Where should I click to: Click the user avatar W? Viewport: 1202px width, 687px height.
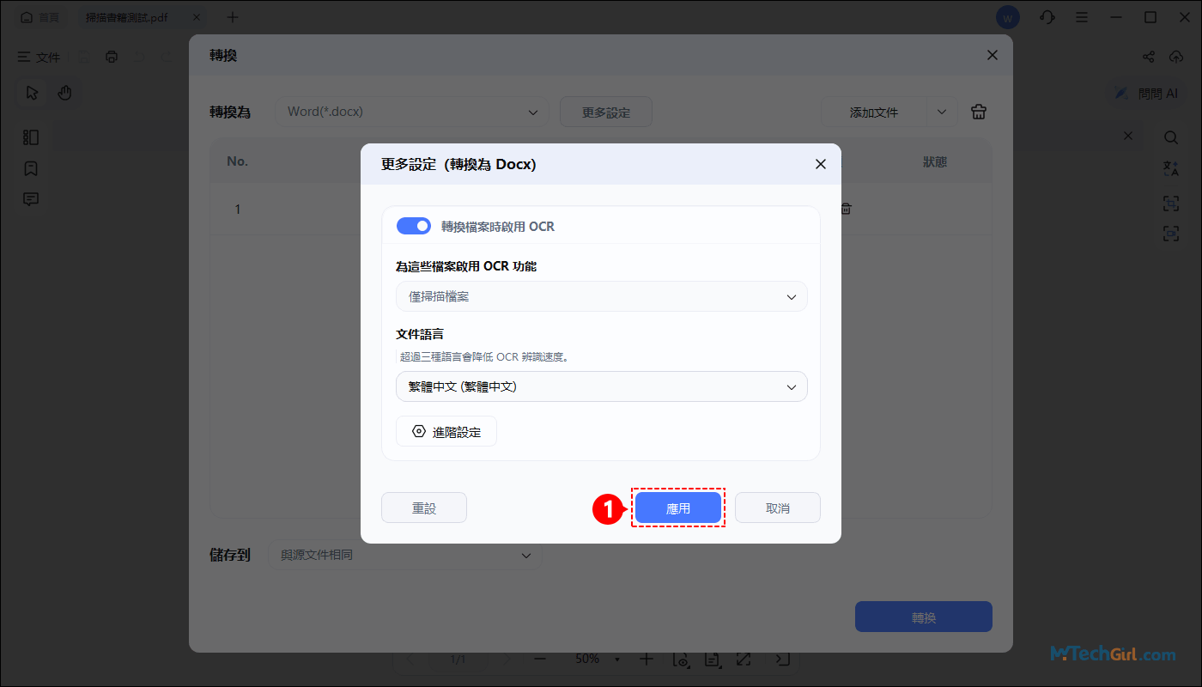(1008, 17)
